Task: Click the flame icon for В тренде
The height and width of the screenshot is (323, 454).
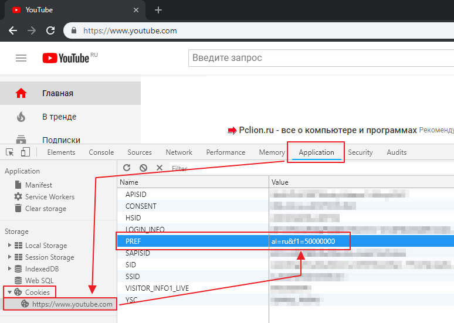Action: [21, 117]
